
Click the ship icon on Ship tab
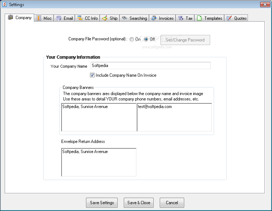pos(105,18)
